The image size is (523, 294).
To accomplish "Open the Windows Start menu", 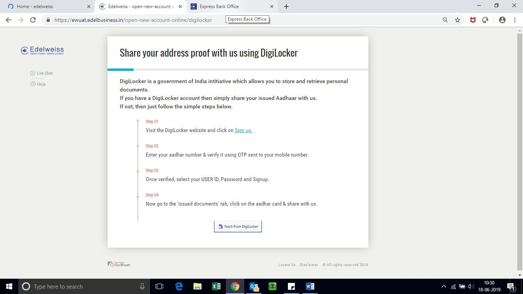I will [9, 286].
